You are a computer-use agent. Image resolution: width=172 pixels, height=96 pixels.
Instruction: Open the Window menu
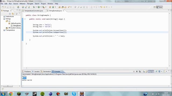point(50,3)
